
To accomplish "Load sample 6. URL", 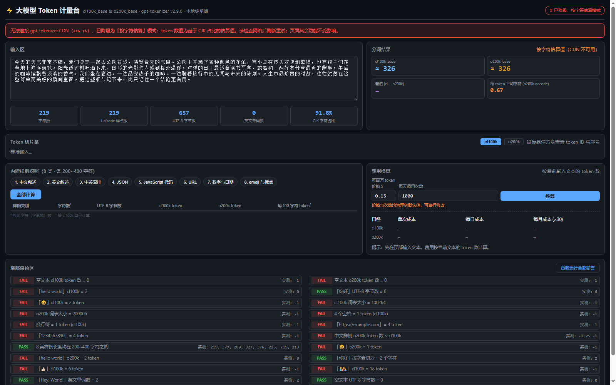I will coord(190,182).
